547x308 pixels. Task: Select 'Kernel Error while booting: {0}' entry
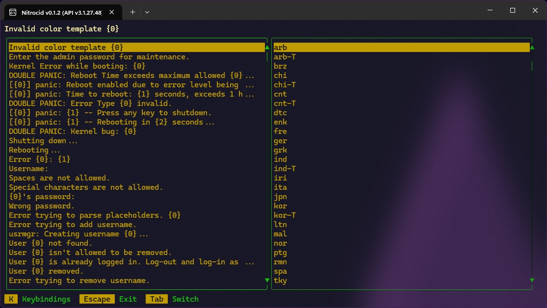click(x=77, y=66)
